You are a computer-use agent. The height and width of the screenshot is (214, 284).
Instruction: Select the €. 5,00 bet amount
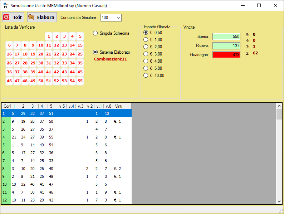point(153,68)
